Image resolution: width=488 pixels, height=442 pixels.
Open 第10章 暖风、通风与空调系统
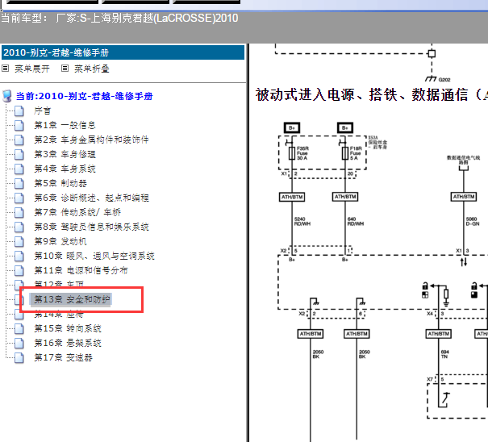94,256
